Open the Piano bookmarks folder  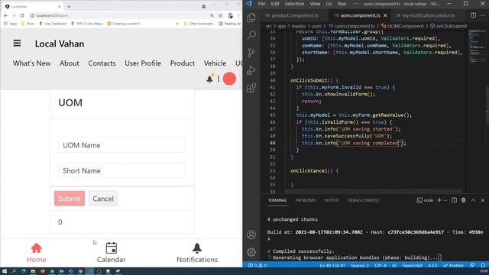coord(28,24)
